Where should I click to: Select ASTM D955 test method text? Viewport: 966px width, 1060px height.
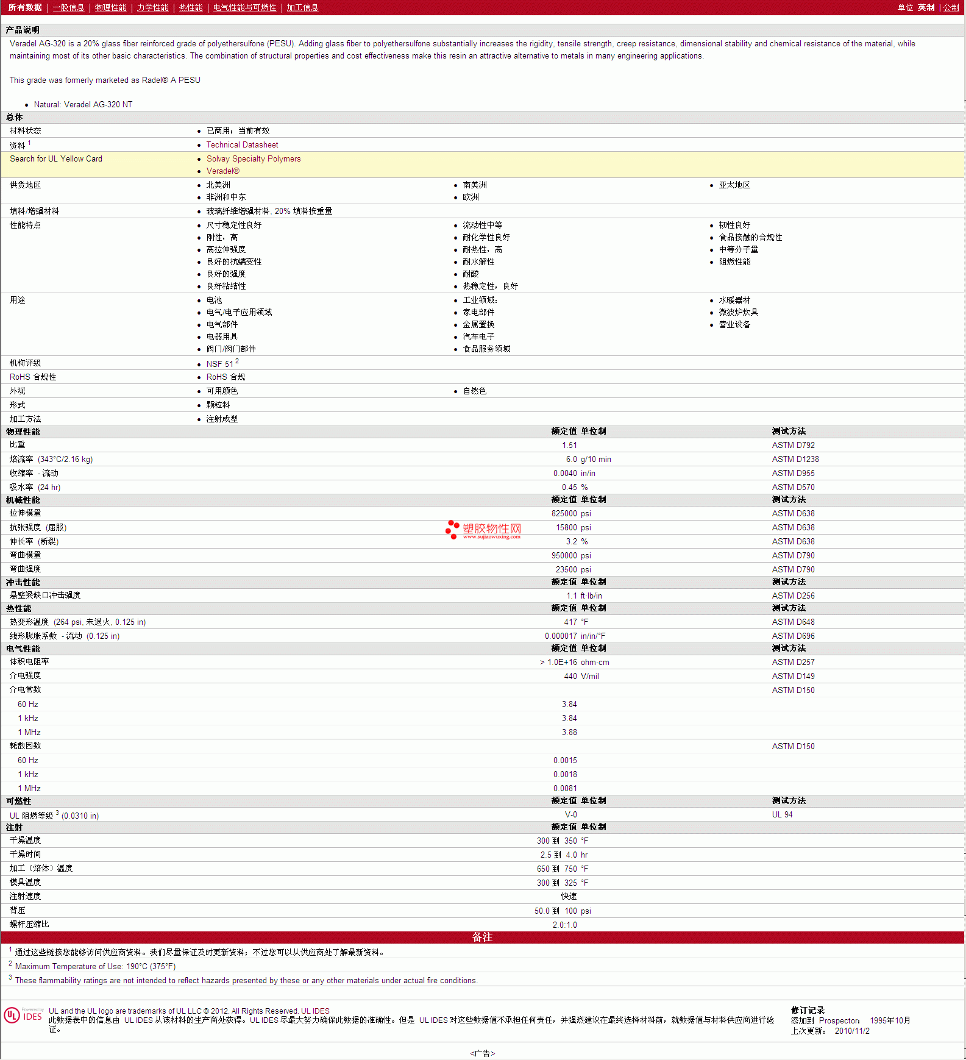point(793,473)
